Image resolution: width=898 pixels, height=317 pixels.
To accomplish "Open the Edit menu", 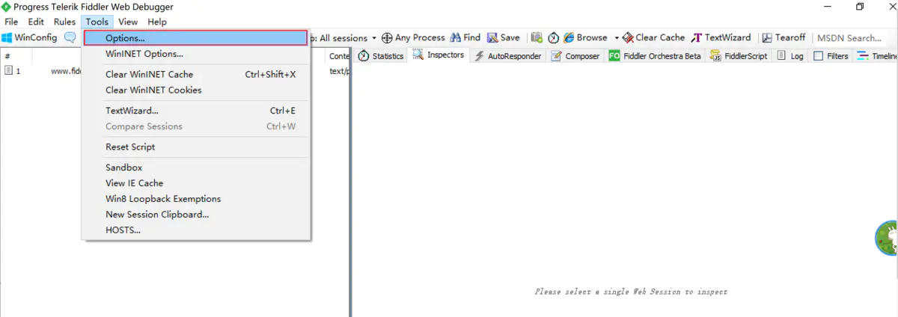I will (36, 22).
